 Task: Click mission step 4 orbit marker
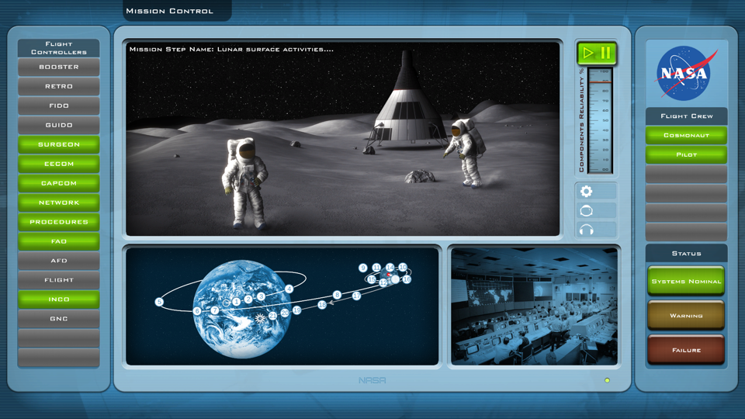point(289,289)
